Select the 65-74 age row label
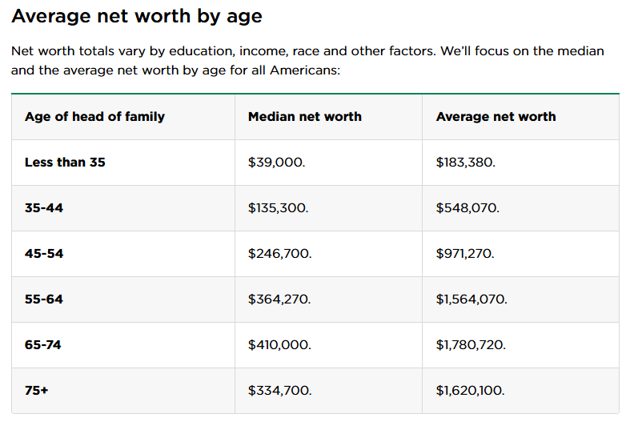This screenshot has height=422, width=634. point(43,344)
